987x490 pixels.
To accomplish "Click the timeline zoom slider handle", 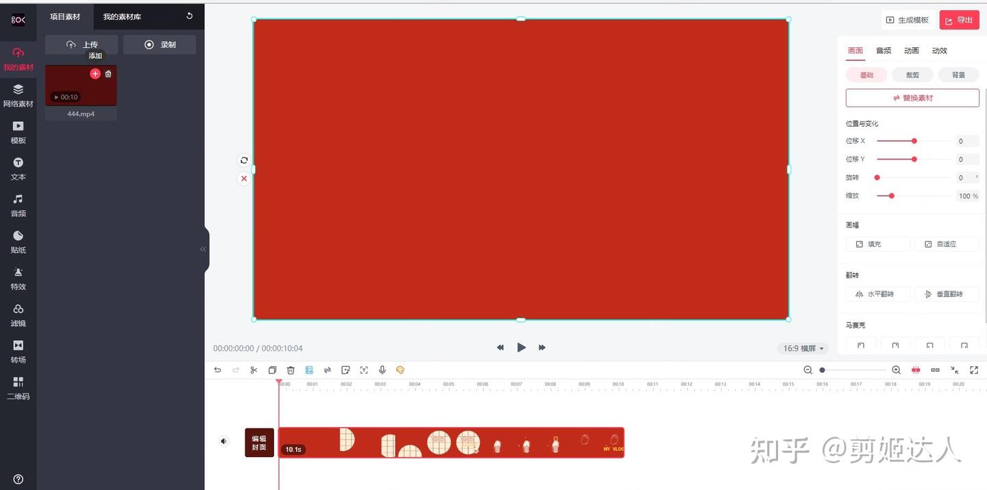I will tap(822, 370).
